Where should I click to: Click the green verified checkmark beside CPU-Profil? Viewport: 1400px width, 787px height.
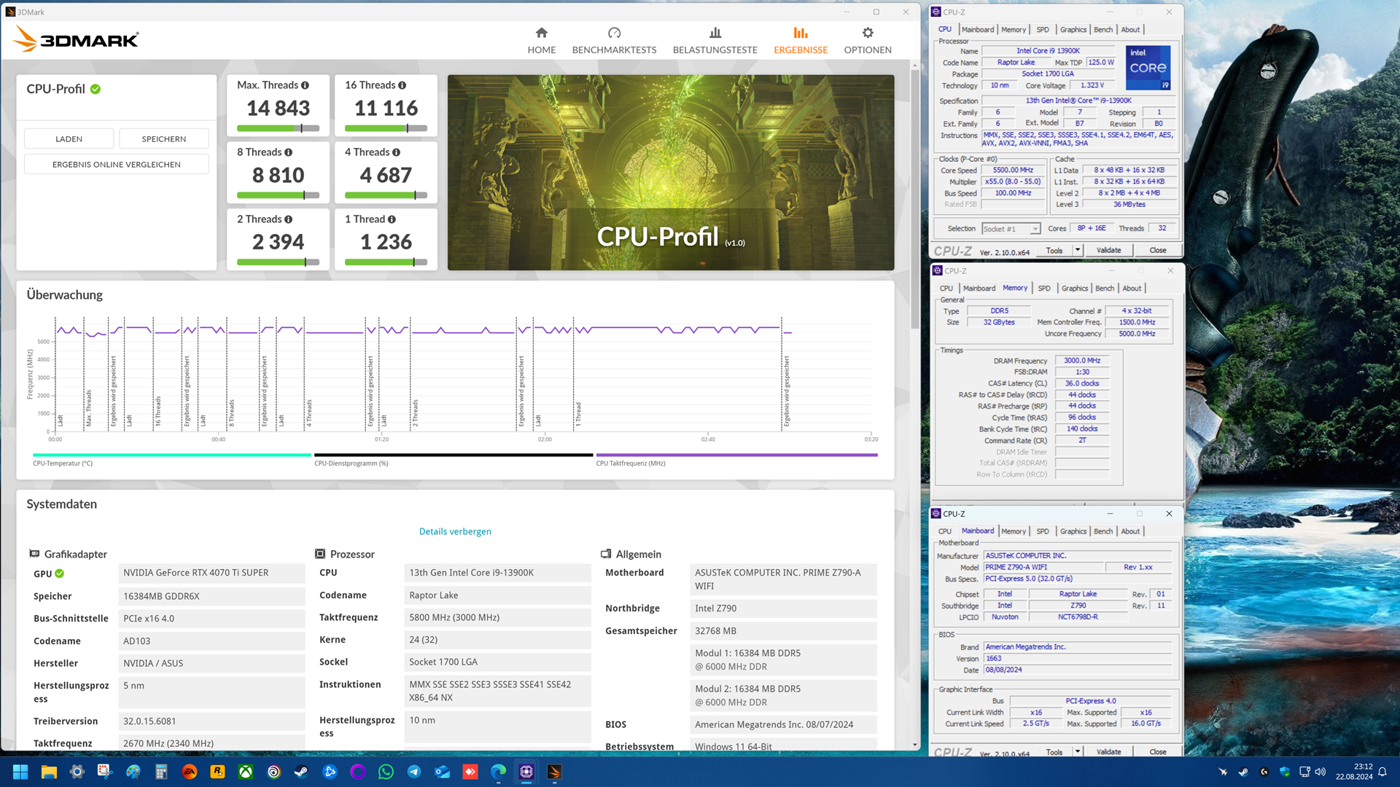point(96,89)
